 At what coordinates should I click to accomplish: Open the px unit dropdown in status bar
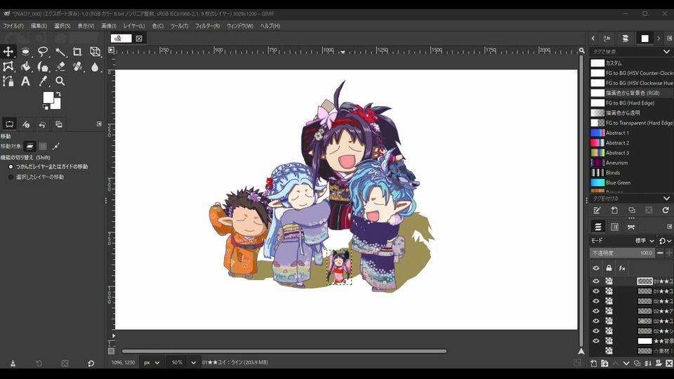[x=152, y=363]
